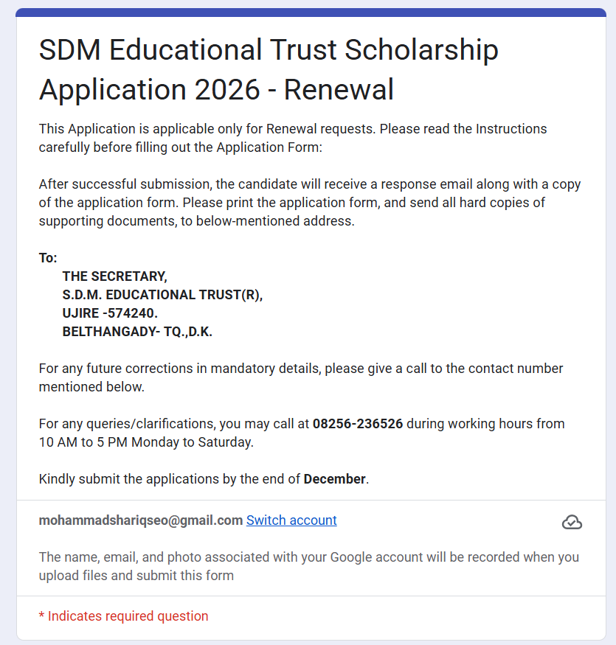The width and height of the screenshot is (616, 645).
Task: Click the bold word December
Action: 335,478
